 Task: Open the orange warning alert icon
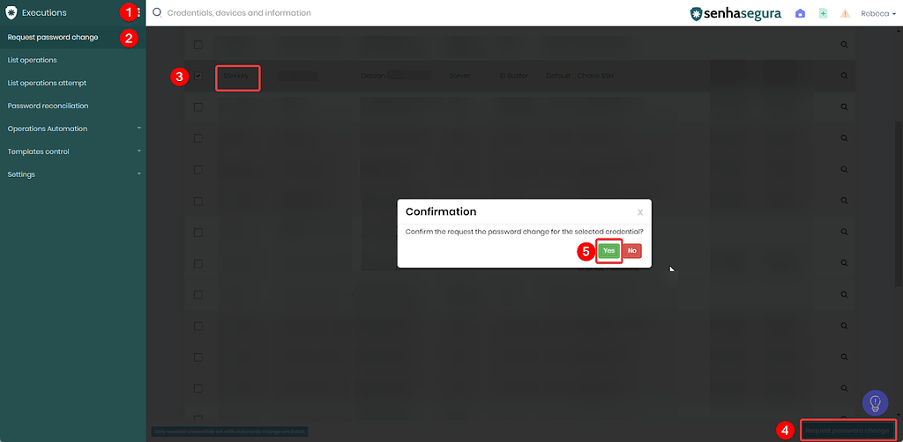(845, 13)
